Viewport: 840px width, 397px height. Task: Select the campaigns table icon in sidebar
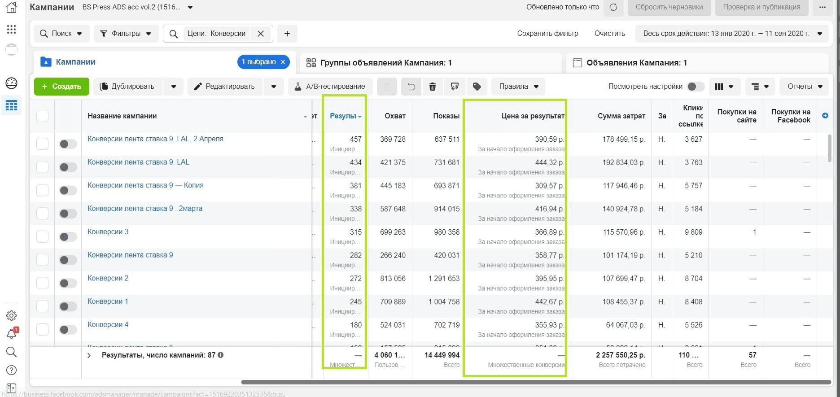click(11, 105)
